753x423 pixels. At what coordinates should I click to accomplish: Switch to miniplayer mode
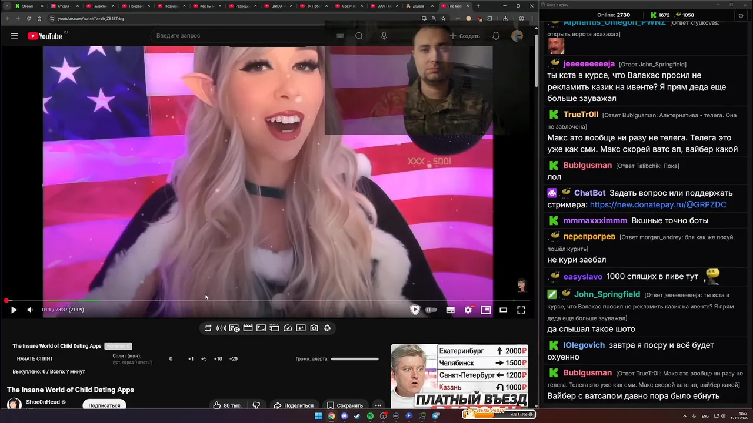pyautogui.click(x=486, y=310)
